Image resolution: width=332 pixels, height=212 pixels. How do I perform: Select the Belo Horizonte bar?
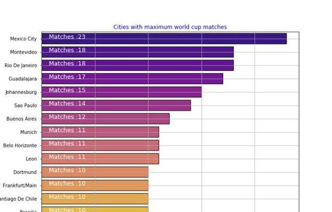100,145
